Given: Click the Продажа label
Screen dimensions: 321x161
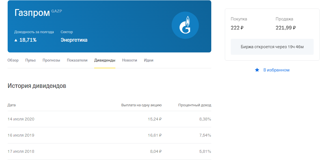Looking at the screenshot, I should (x=284, y=19).
